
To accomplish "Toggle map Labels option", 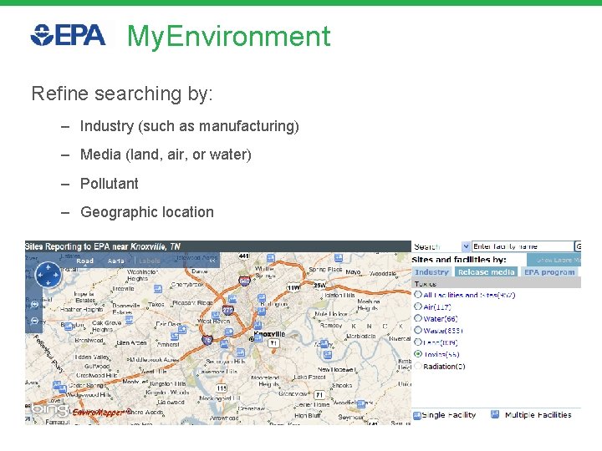I will pyautogui.click(x=150, y=261).
